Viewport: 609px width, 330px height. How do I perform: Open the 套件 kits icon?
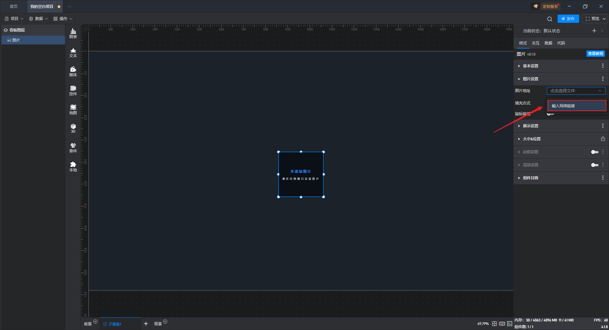tap(73, 148)
